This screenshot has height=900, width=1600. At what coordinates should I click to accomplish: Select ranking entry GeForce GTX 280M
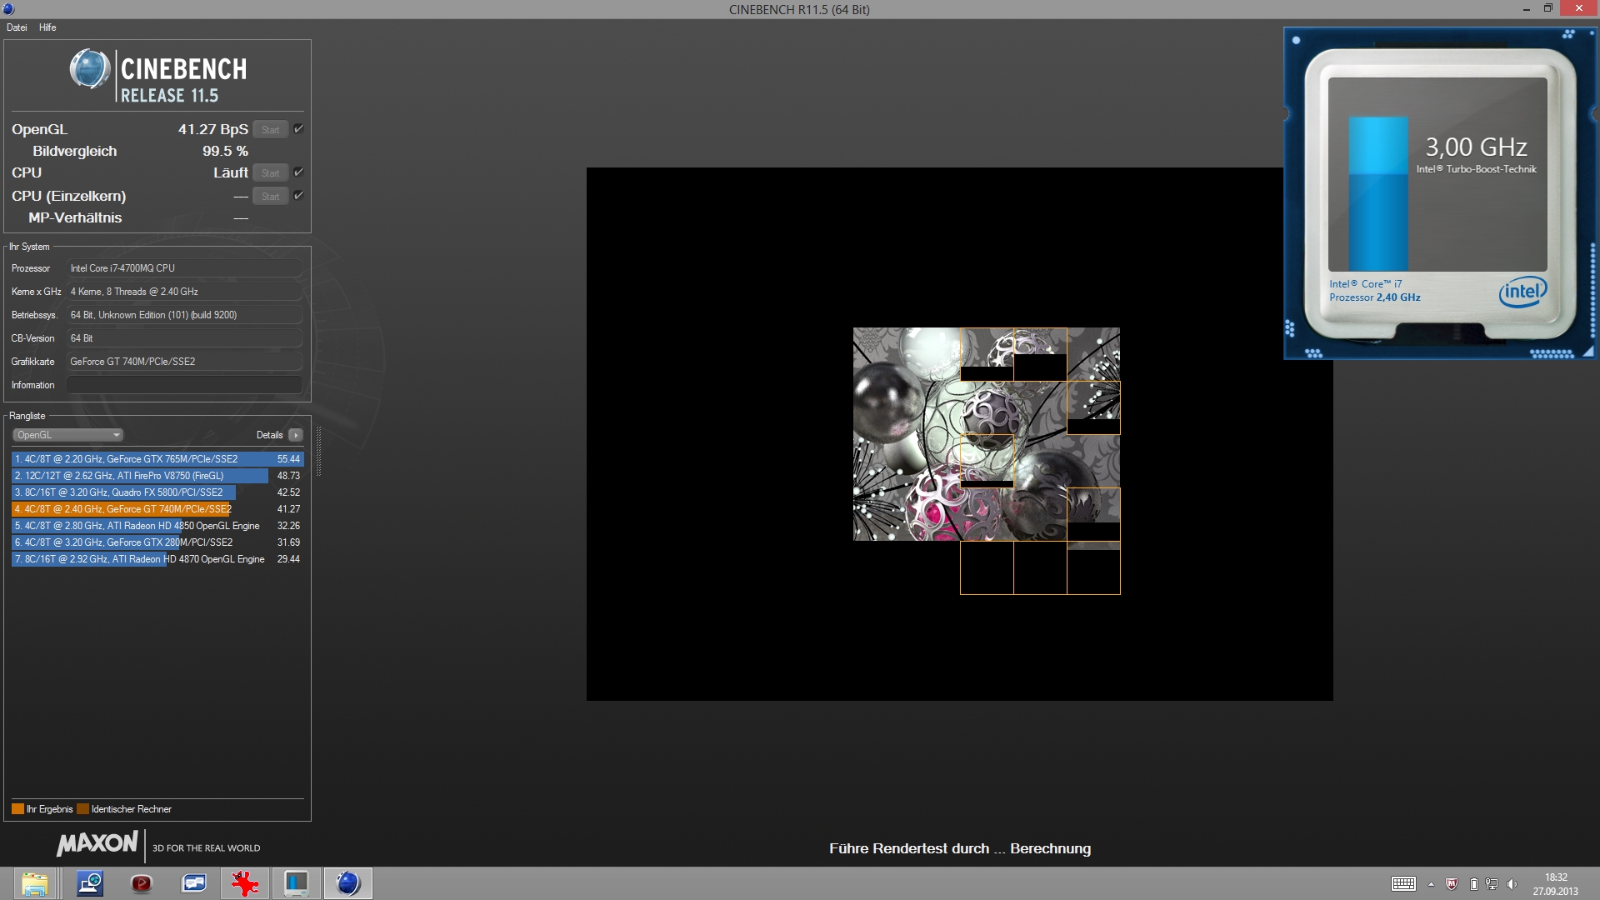157,542
